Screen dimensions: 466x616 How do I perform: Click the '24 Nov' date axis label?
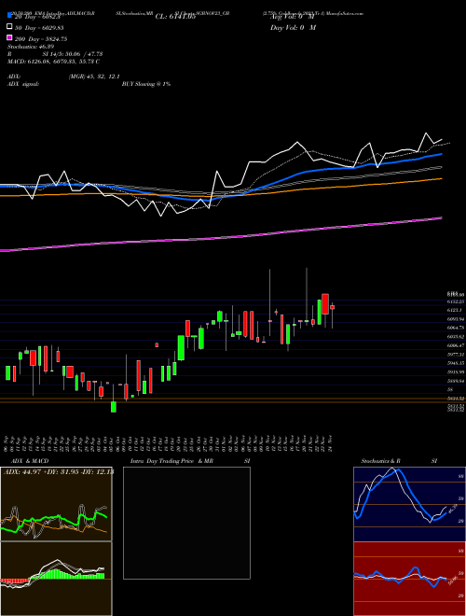click(331, 443)
